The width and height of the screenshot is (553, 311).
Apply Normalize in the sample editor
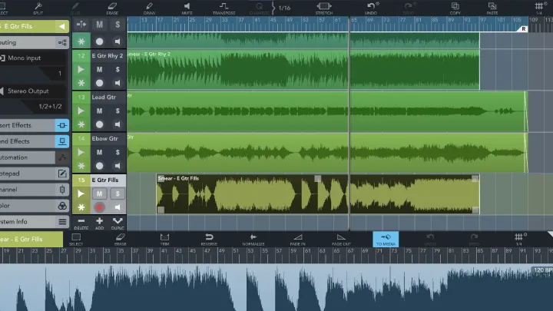coord(253,239)
